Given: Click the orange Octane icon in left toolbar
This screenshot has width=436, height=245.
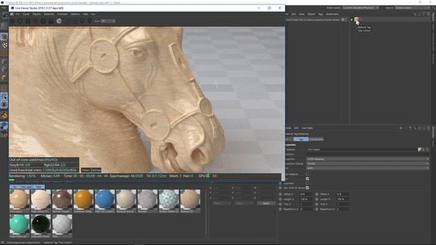Looking at the screenshot, I should pos(4,115).
